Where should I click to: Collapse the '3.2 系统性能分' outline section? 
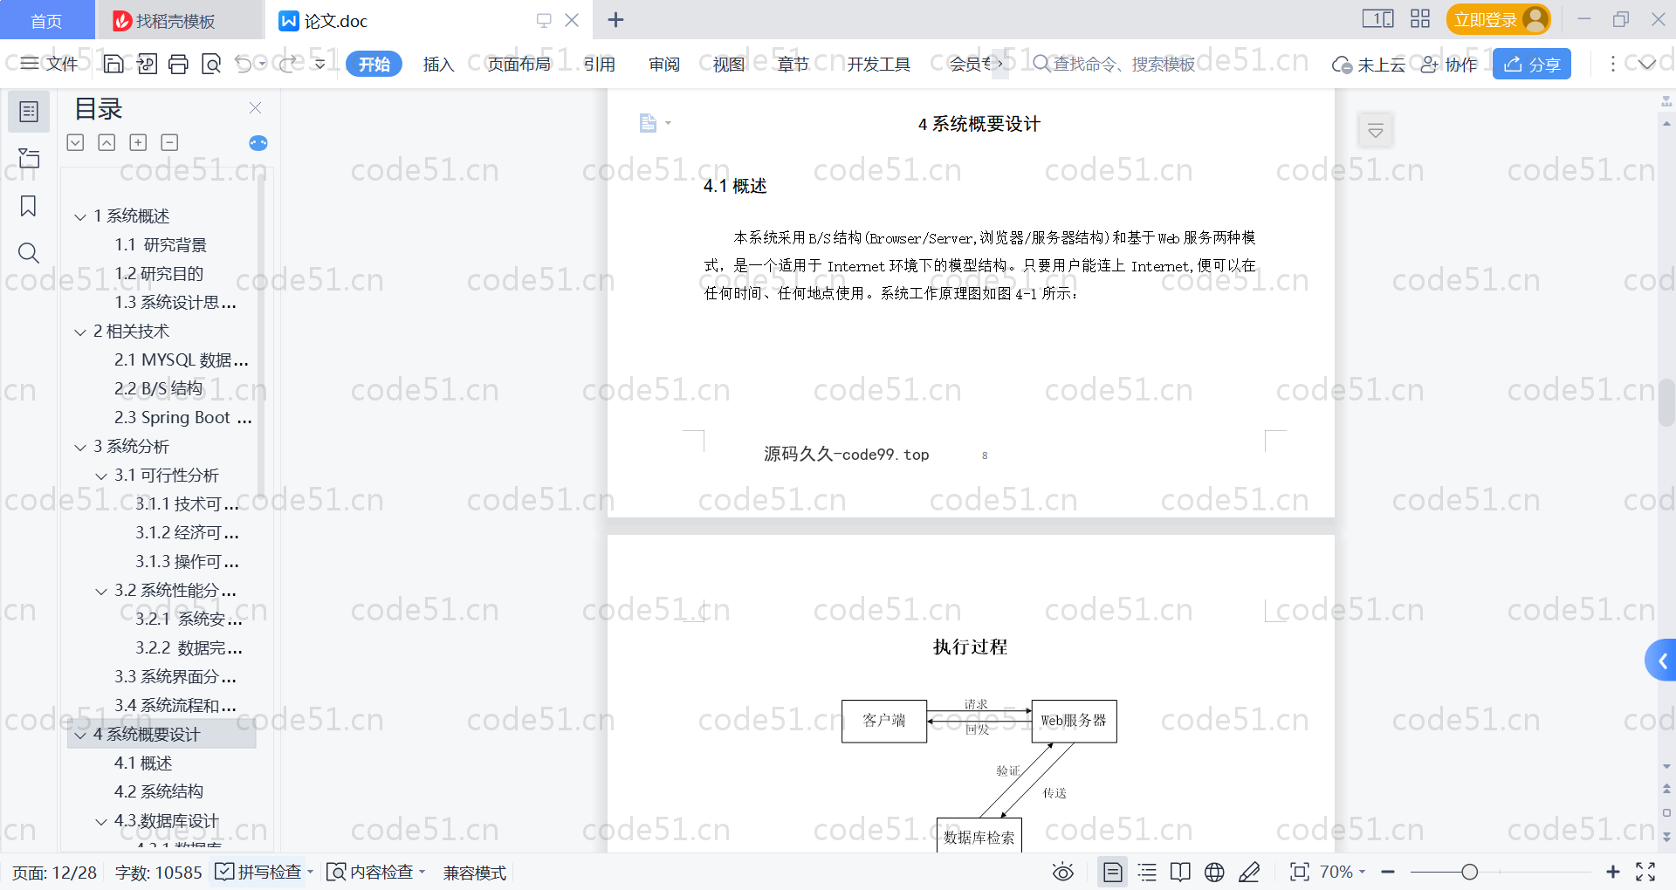pos(101,591)
